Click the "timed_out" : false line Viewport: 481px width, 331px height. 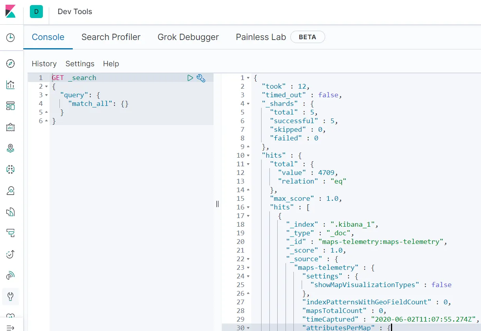point(302,95)
